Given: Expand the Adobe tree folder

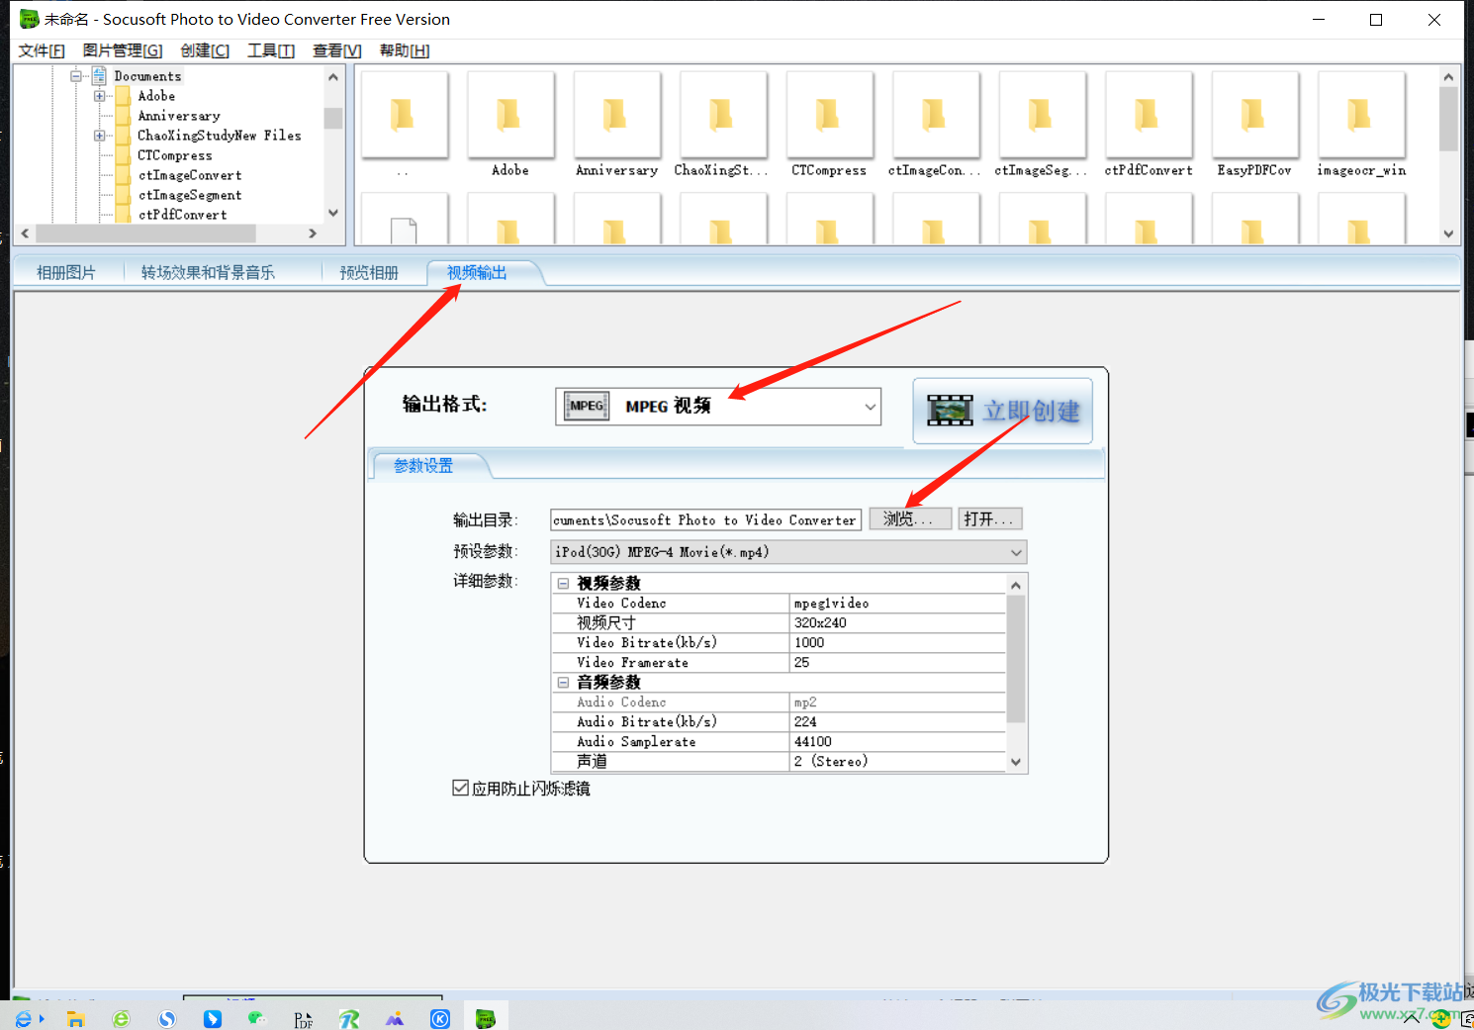Looking at the screenshot, I should [99, 96].
